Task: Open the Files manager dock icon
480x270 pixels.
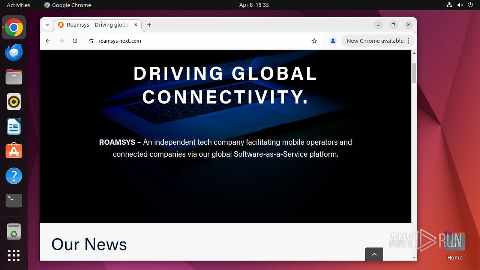Action: click(x=14, y=77)
